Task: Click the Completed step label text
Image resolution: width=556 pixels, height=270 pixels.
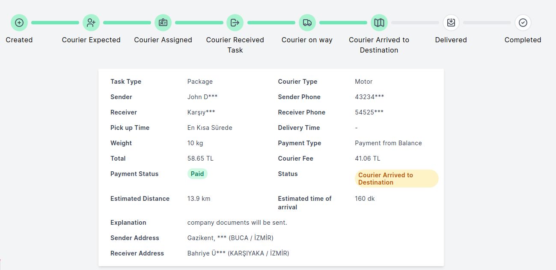Action: [x=523, y=40]
